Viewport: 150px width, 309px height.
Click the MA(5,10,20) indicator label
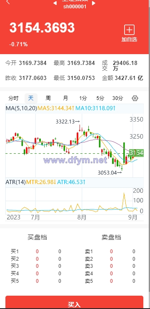(x=21, y=108)
